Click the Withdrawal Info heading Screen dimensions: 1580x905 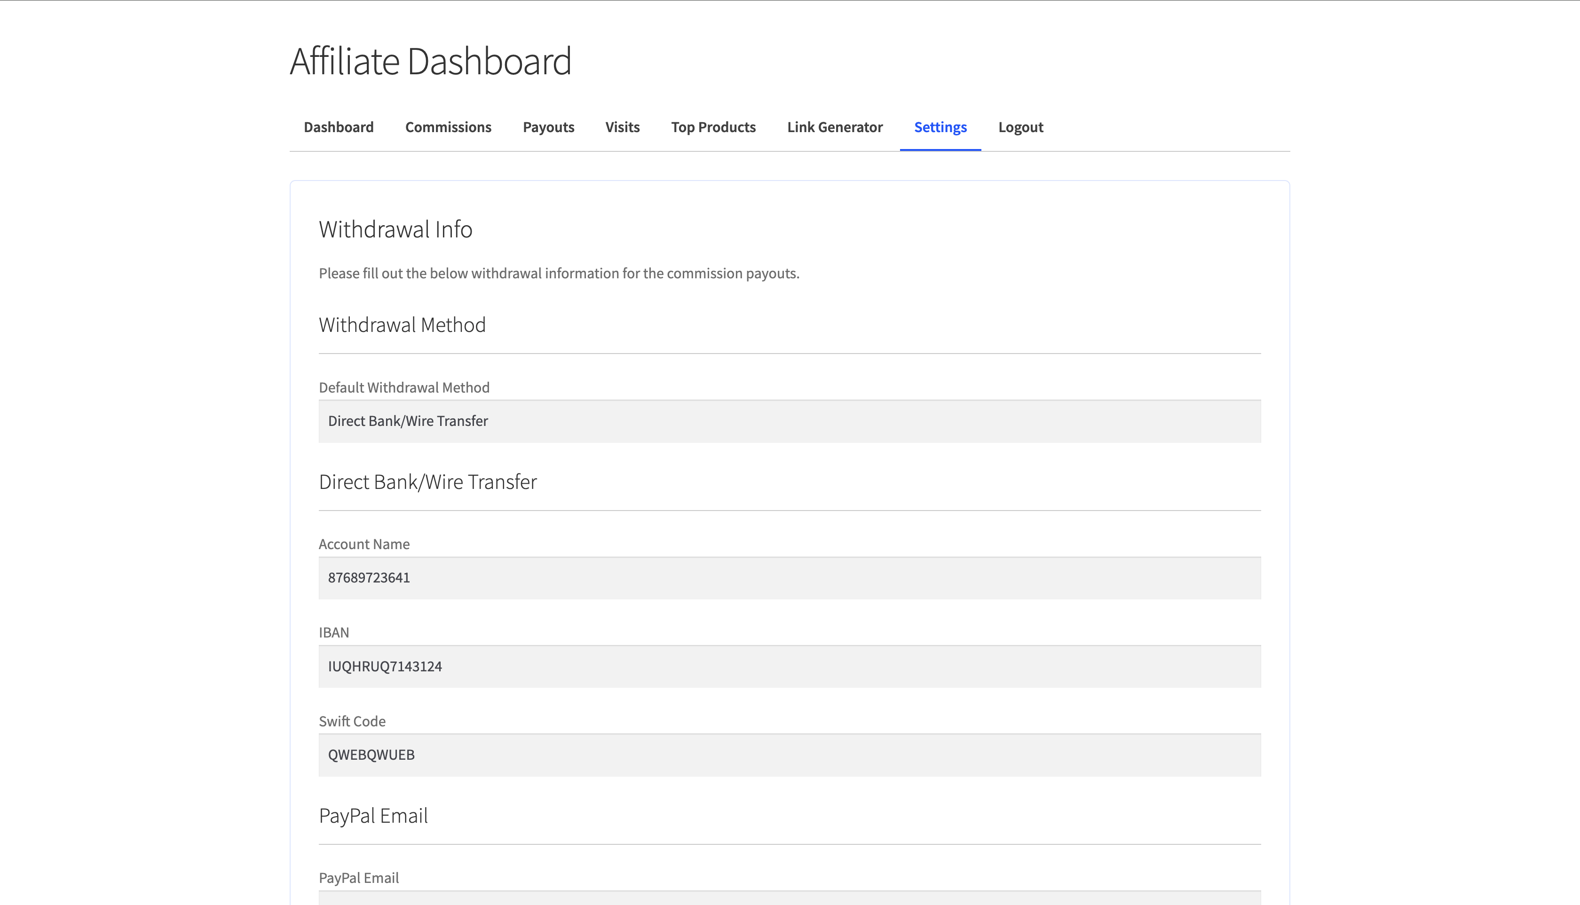(x=395, y=229)
